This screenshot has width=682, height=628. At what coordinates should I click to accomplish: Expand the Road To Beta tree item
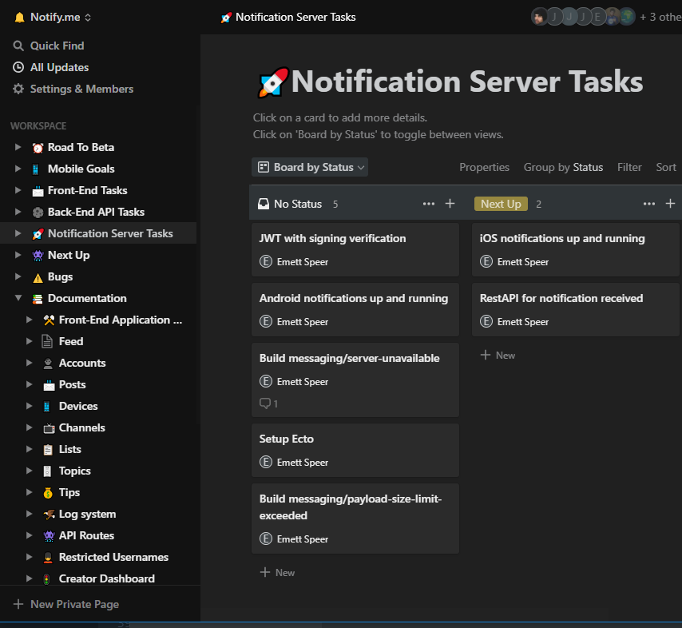click(18, 147)
